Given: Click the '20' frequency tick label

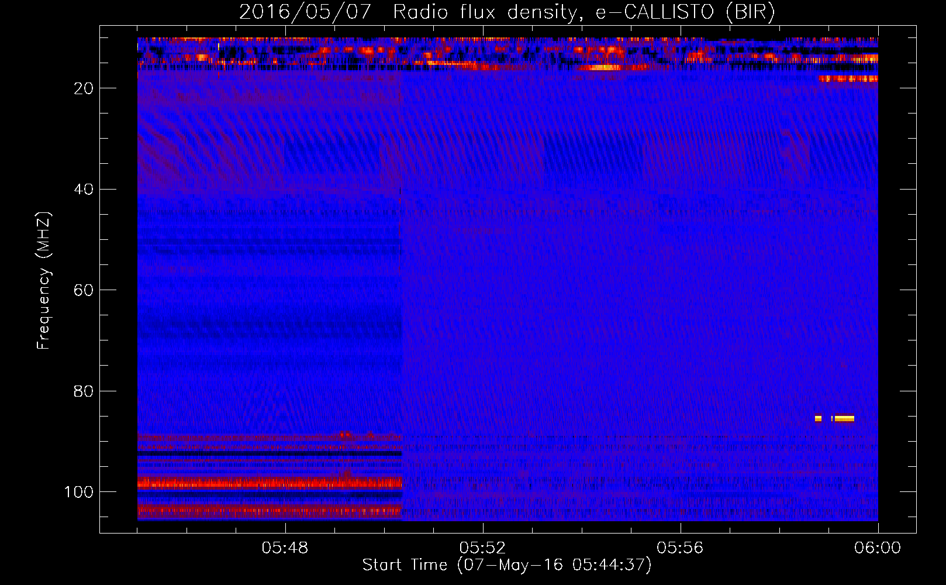Looking at the screenshot, I should point(84,88).
